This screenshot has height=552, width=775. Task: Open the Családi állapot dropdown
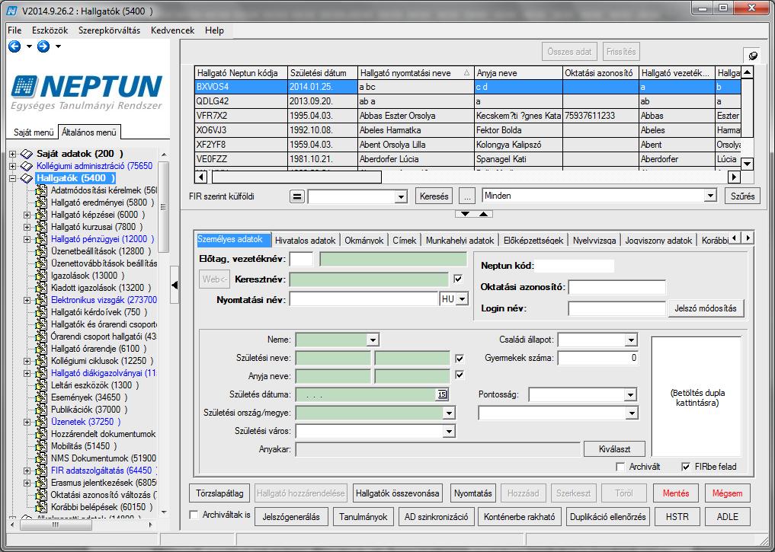631,340
